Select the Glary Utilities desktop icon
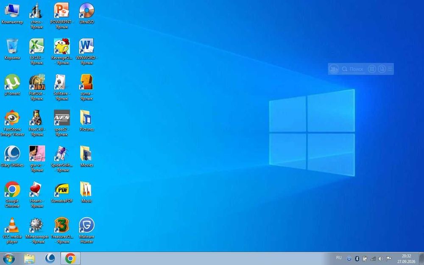Image resolution: width=424 pixels, height=265 pixels. point(12,153)
